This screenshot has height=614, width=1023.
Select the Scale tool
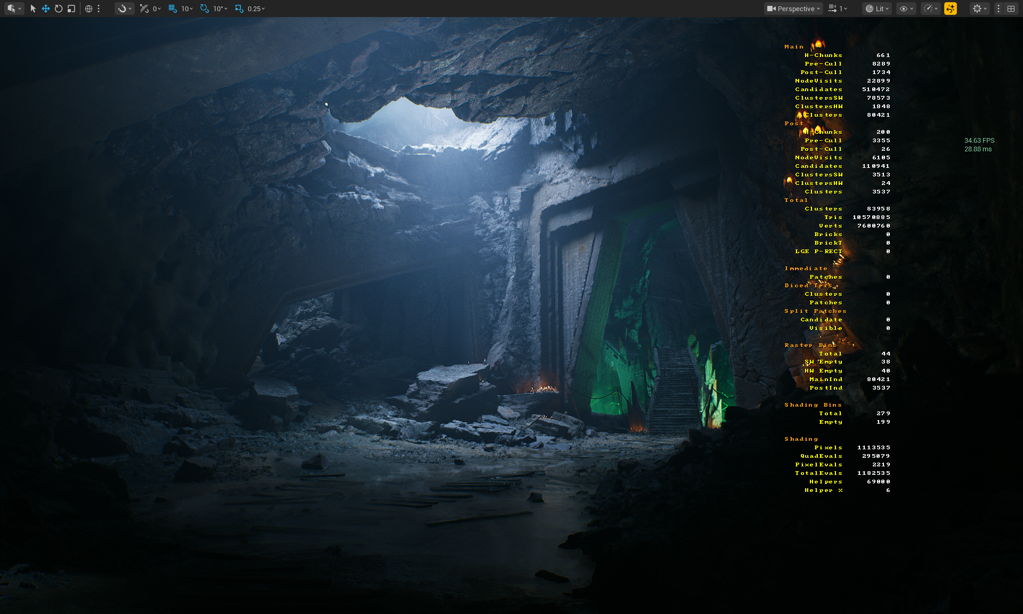(x=70, y=9)
